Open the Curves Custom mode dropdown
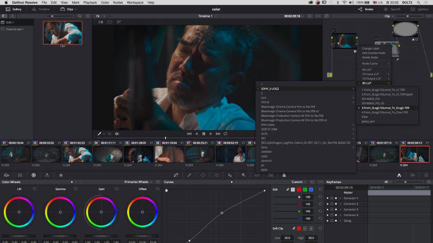The width and height of the screenshot is (433, 243). (299, 182)
